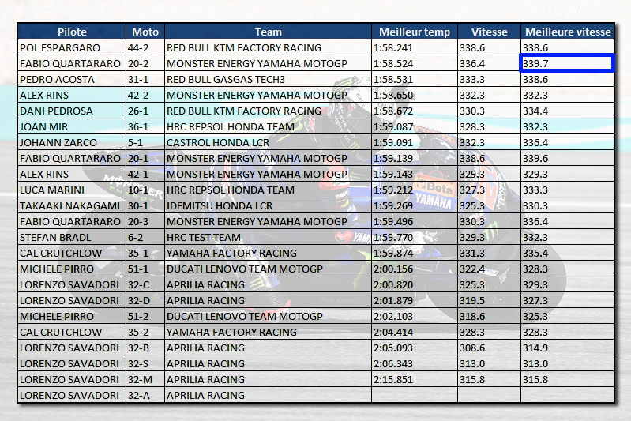Select the PEDRO ACOSTA name cell
The height and width of the screenshot is (421, 631).
[x=72, y=79]
